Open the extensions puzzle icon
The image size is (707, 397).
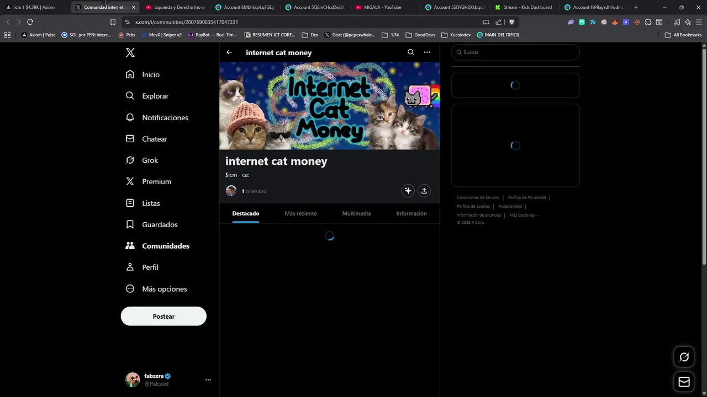pyautogui.click(x=648, y=22)
